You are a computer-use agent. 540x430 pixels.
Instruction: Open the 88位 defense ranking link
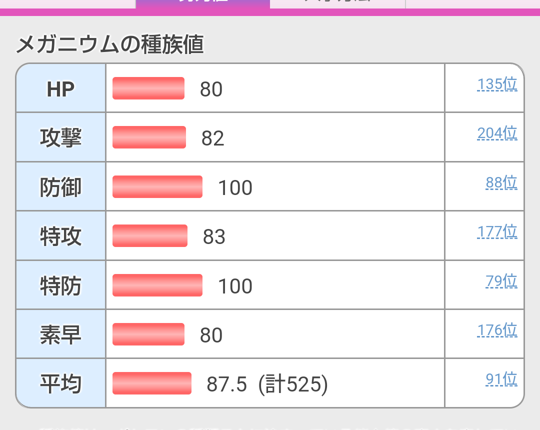click(x=501, y=182)
